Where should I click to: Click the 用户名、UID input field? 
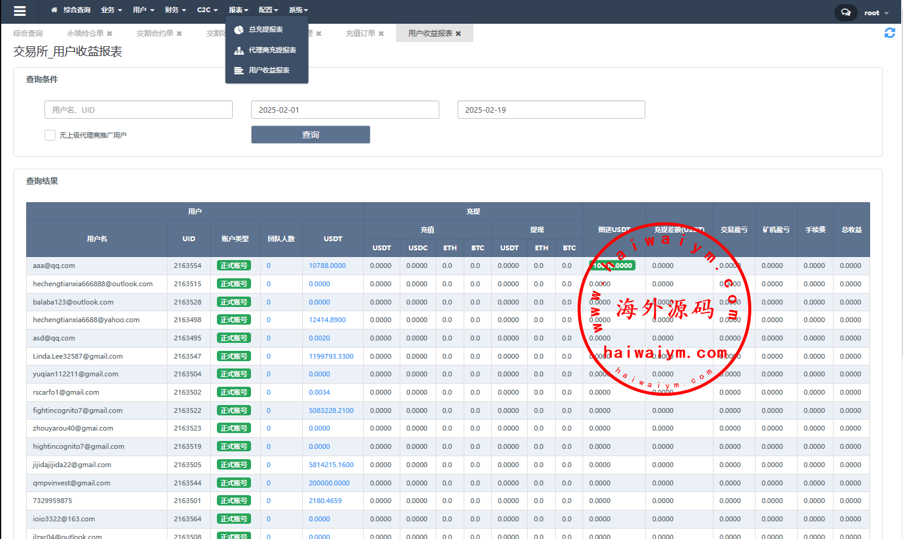[138, 110]
